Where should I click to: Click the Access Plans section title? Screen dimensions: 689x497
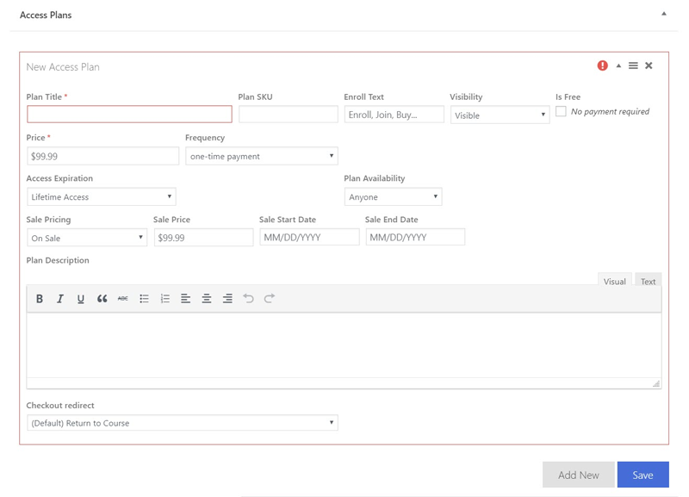[x=46, y=15]
